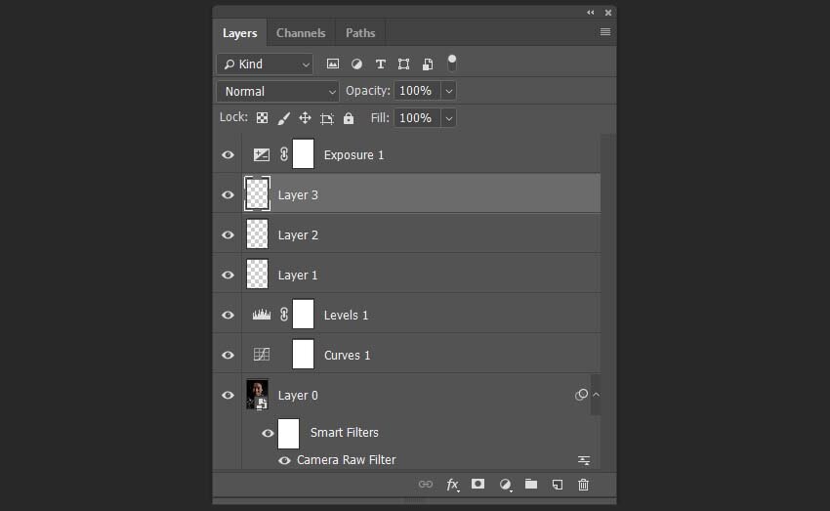Select Smart Filters mask thumbnail
830x511 pixels.
[x=288, y=434]
